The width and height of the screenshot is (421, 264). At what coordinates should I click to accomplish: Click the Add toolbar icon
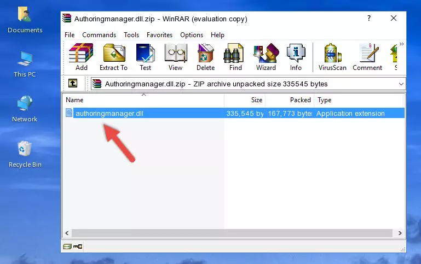click(81, 57)
